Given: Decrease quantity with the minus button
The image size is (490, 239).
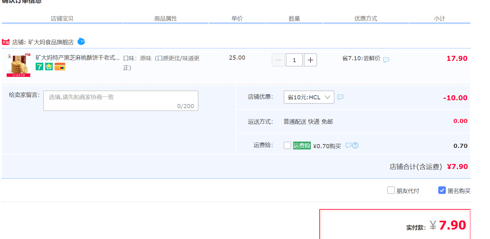Looking at the screenshot, I should coord(278,60).
